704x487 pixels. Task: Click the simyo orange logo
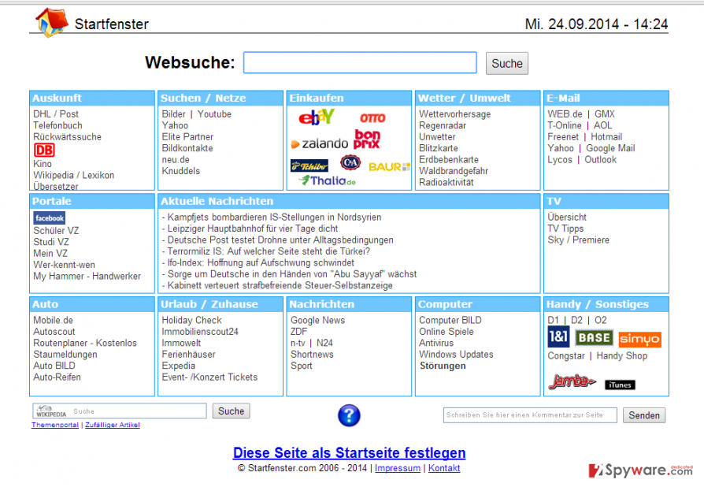[x=639, y=339]
